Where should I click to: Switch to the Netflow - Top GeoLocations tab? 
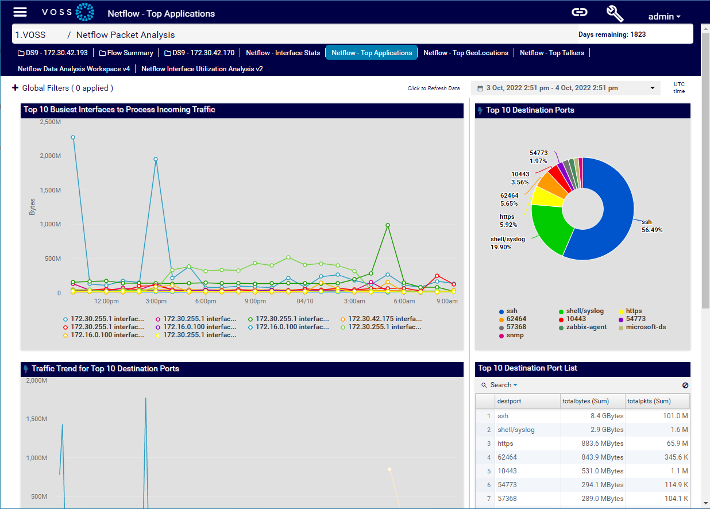[466, 52]
